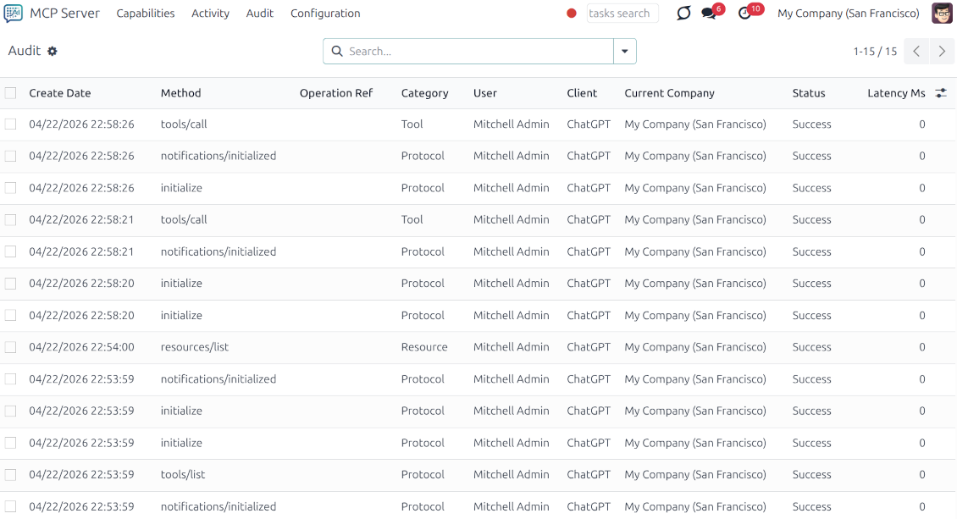The height and width of the screenshot is (519, 957).
Task: Open the column options sliders icon
Action: [x=940, y=92]
